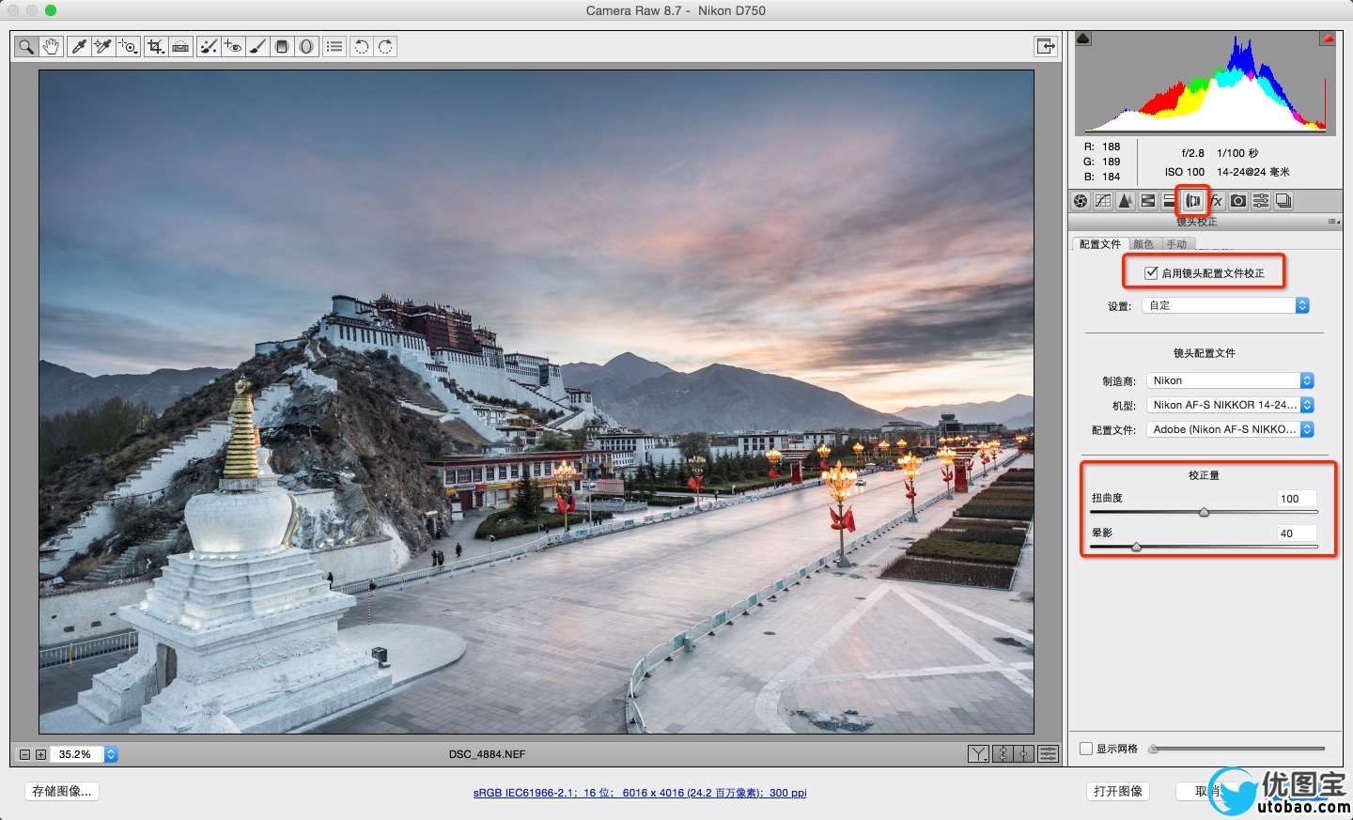1353x820 pixels.
Task: Open the lens correction panel flyout menu
Action: coord(1333,222)
